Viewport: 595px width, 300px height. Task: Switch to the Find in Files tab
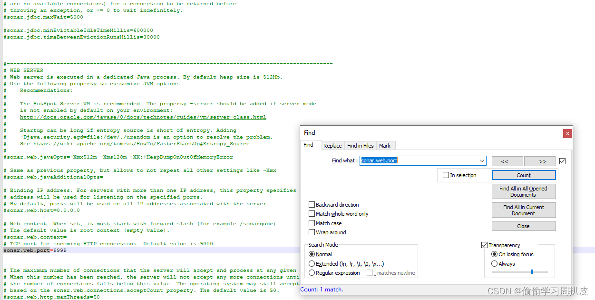click(x=360, y=145)
